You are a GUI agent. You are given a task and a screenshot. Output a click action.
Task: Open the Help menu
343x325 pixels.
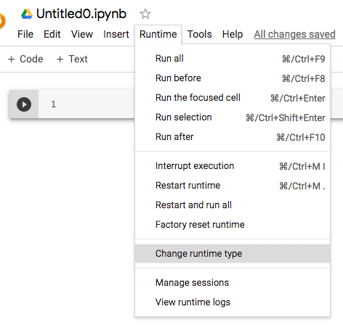click(233, 34)
